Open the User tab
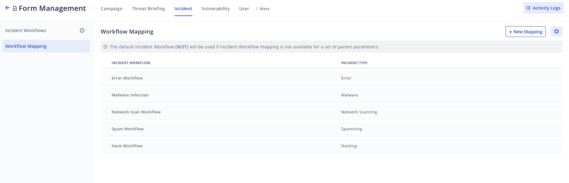The height and width of the screenshot is (183, 569). (x=244, y=9)
